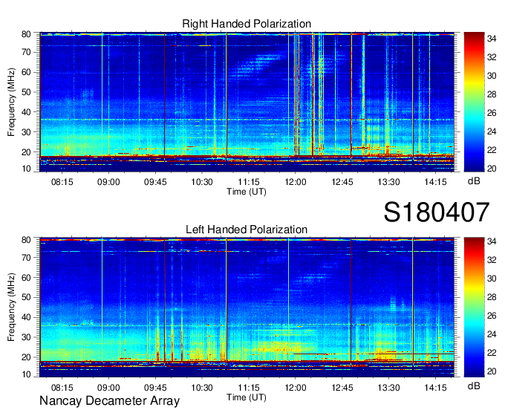The width and height of the screenshot is (505, 410).
Task: Click the "32" value on the Left Handed colorbar
Action: click(x=492, y=260)
